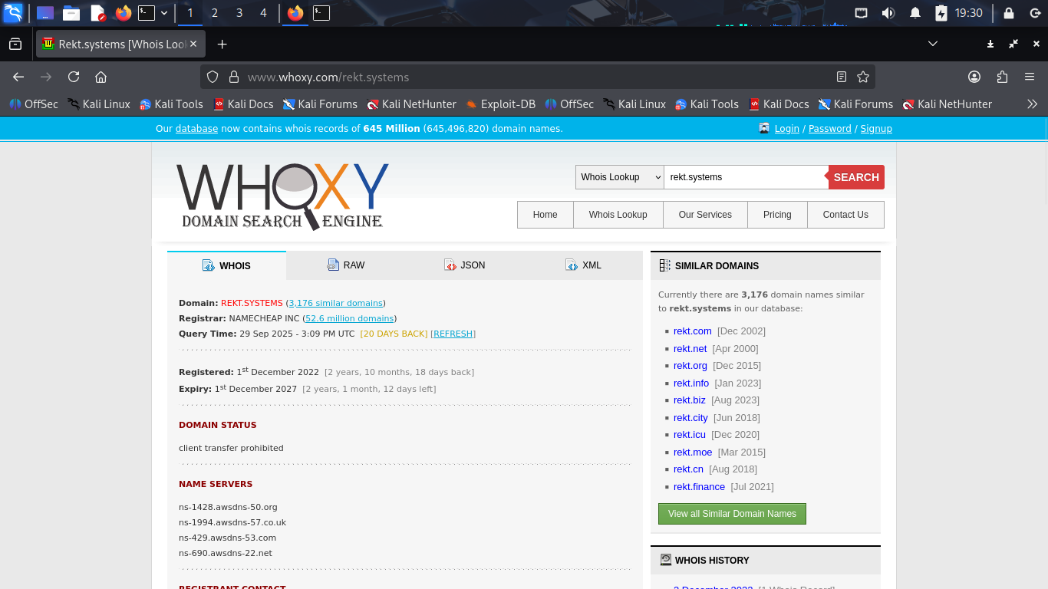1048x589 pixels.
Task: Switch to the JSON tab
Action: 465,265
